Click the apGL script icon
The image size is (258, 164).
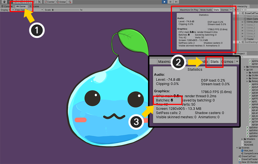[x=250, y=102]
